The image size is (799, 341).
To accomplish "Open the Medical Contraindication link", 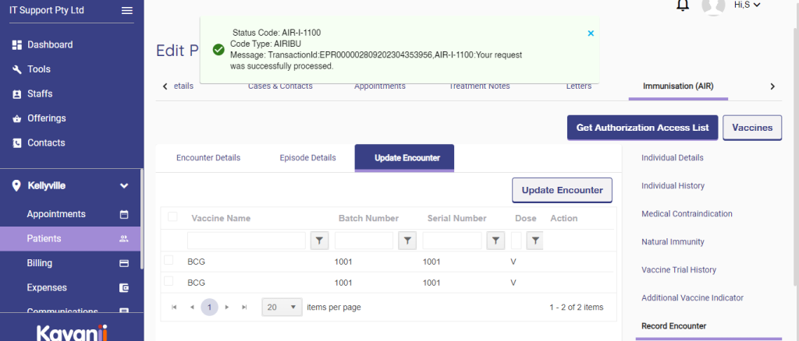I will [x=687, y=214].
